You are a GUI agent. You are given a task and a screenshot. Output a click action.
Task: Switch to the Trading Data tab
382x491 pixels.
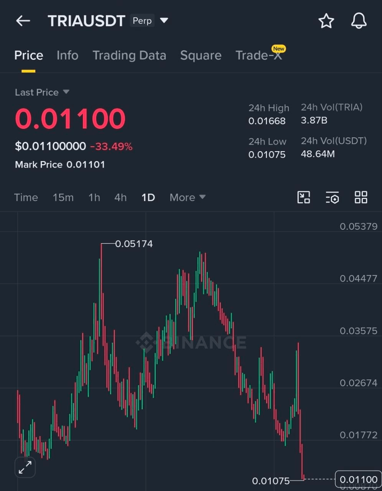pyautogui.click(x=129, y=55)
